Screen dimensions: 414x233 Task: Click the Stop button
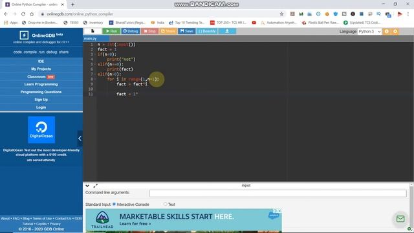click(x=149, y=31)
